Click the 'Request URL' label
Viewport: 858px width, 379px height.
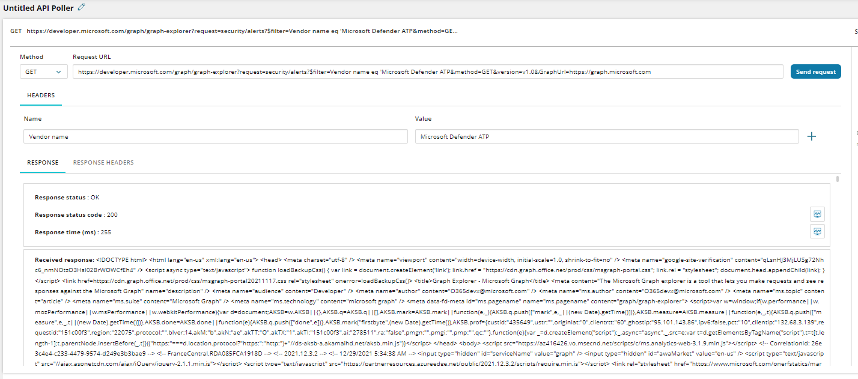pos(92,57)
